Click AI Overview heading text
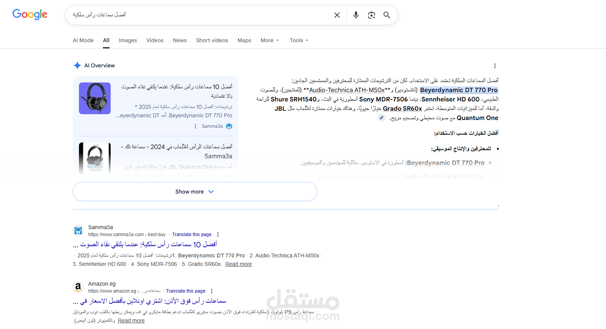The height and width of the screenshot is (329, 606). [99, 65]
